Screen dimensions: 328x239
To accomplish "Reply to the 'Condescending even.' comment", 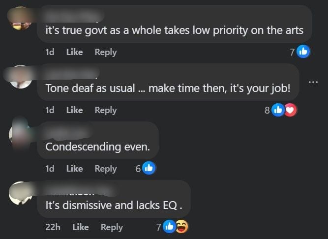I will pos(106,169).
